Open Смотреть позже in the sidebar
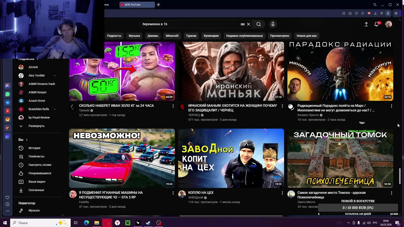This screenshot has width=404, height=227. (40, 165)
